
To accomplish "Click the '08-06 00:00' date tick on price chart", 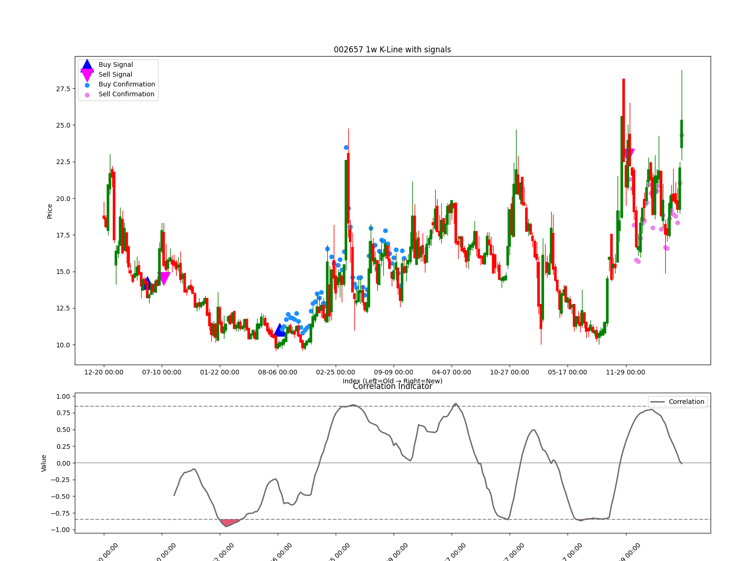I will coord(278,372).
